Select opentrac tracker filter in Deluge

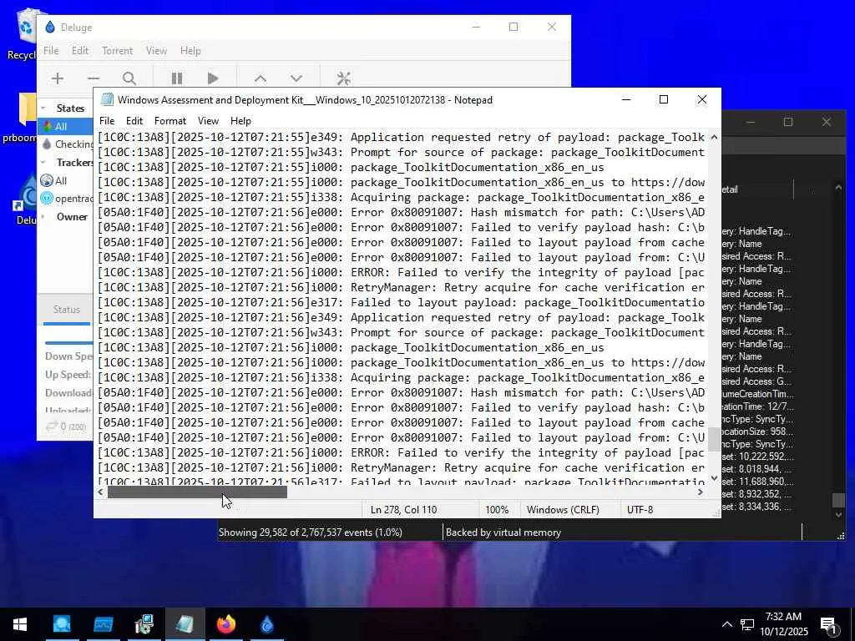67,199
